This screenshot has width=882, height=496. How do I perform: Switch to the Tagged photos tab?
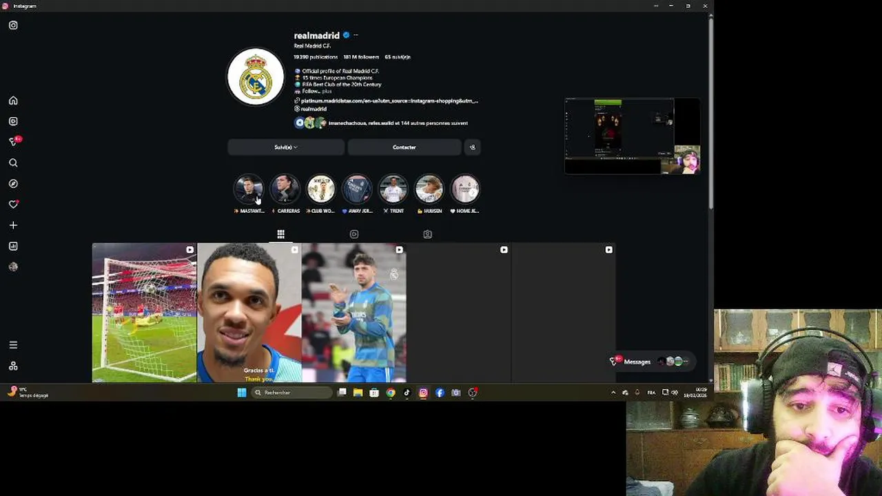click(x=427, y=234)
